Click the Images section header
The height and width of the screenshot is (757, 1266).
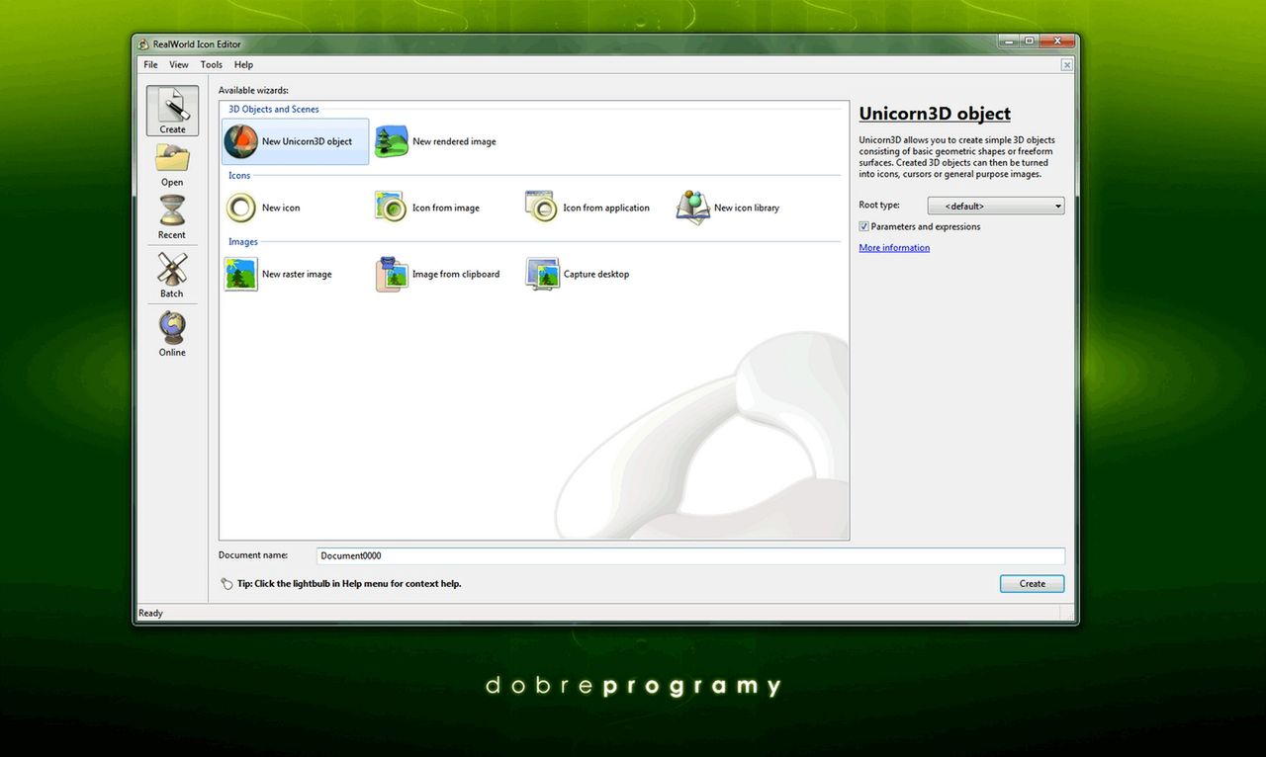(x=243, y=242)
